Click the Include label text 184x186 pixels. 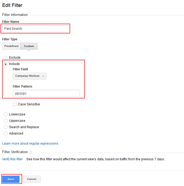pos(14,64)
